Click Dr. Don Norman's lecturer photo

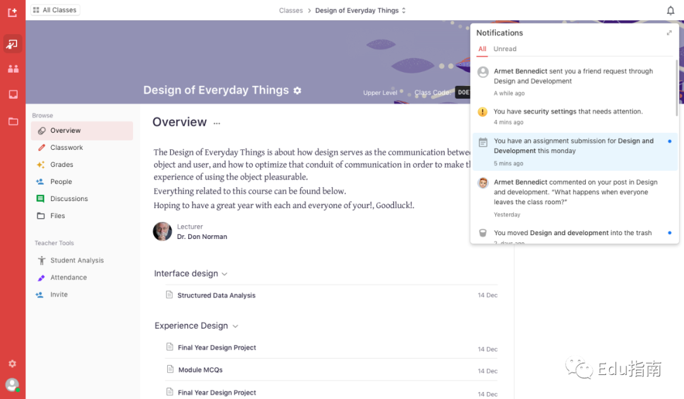(162, 231)
